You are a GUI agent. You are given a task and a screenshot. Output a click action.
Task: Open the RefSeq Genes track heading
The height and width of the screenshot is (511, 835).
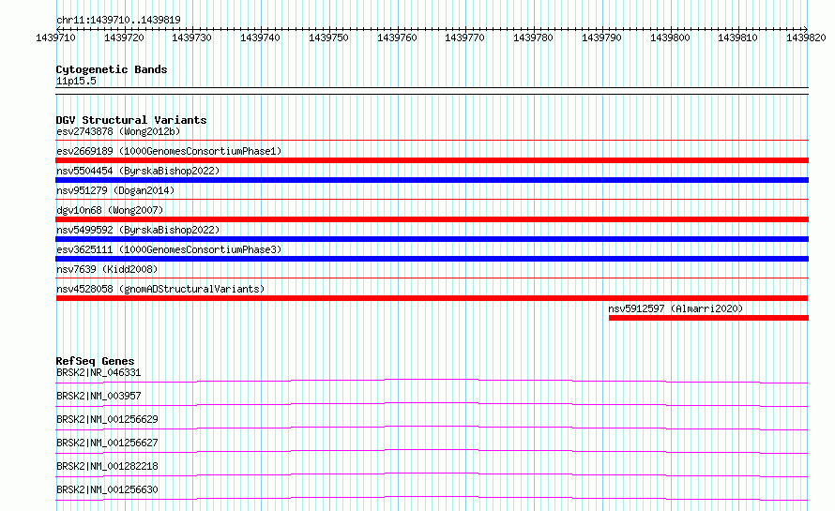click(95, 361)
